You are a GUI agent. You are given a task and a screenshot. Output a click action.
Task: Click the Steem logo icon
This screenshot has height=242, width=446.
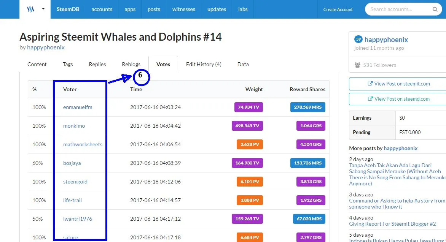click(30, 9)
